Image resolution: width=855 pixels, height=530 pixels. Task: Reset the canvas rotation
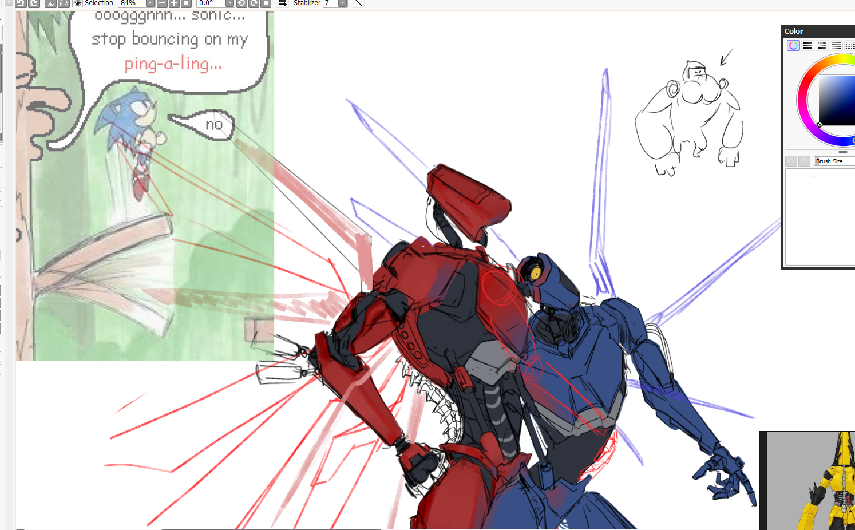266,3
